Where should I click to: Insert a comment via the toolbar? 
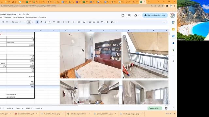tap(94, 22)
